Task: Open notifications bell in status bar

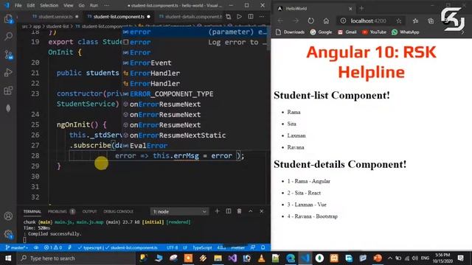Action: (x=263, y=247)
